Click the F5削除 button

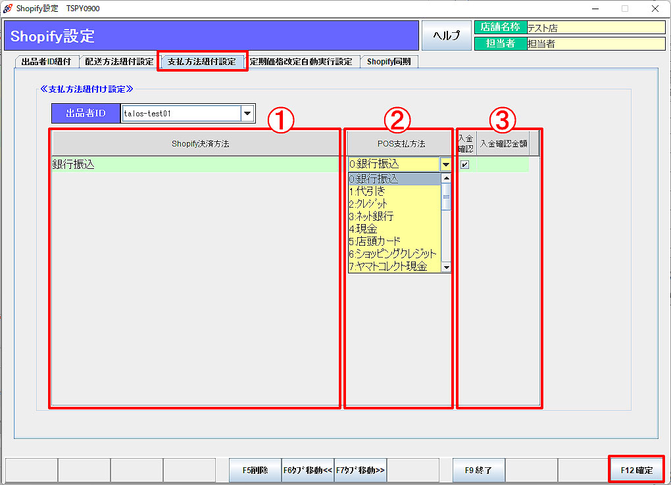click(255, 470)
